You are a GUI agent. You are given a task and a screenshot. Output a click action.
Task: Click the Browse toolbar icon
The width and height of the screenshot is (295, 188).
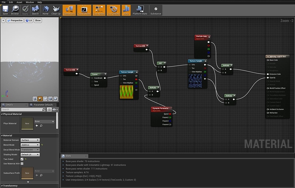point(15,10)
